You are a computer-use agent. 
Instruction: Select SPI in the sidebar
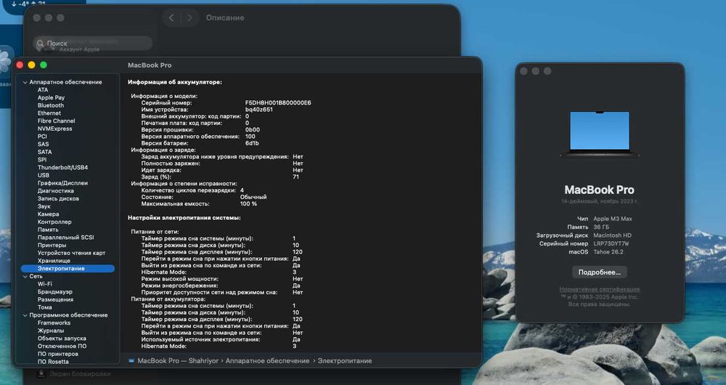coord(42,159)
